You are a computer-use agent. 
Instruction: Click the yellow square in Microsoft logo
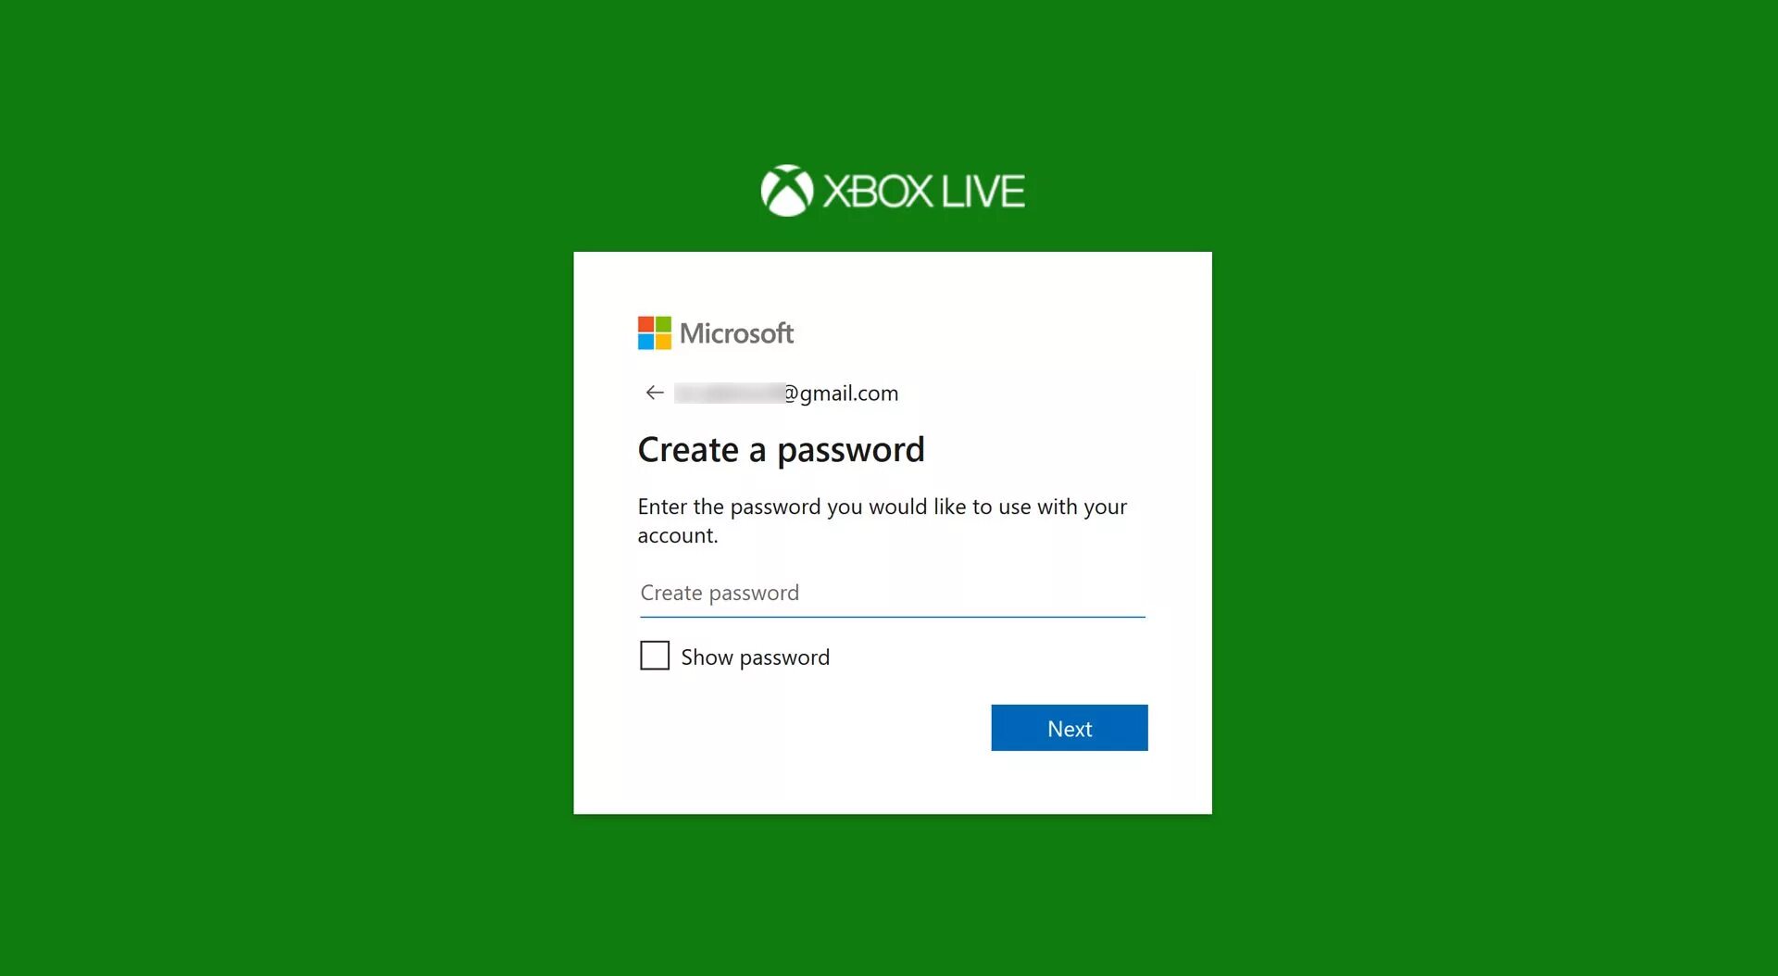[x=663, y=342]
